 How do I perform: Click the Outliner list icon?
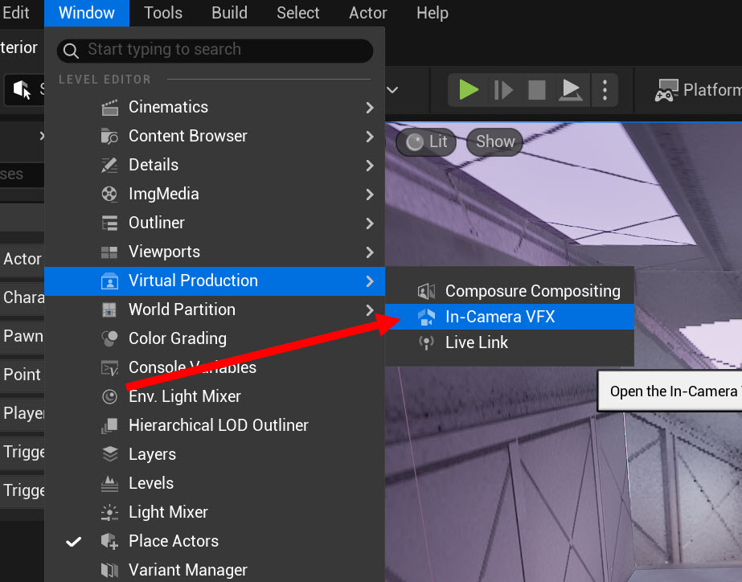coord(110,223)
